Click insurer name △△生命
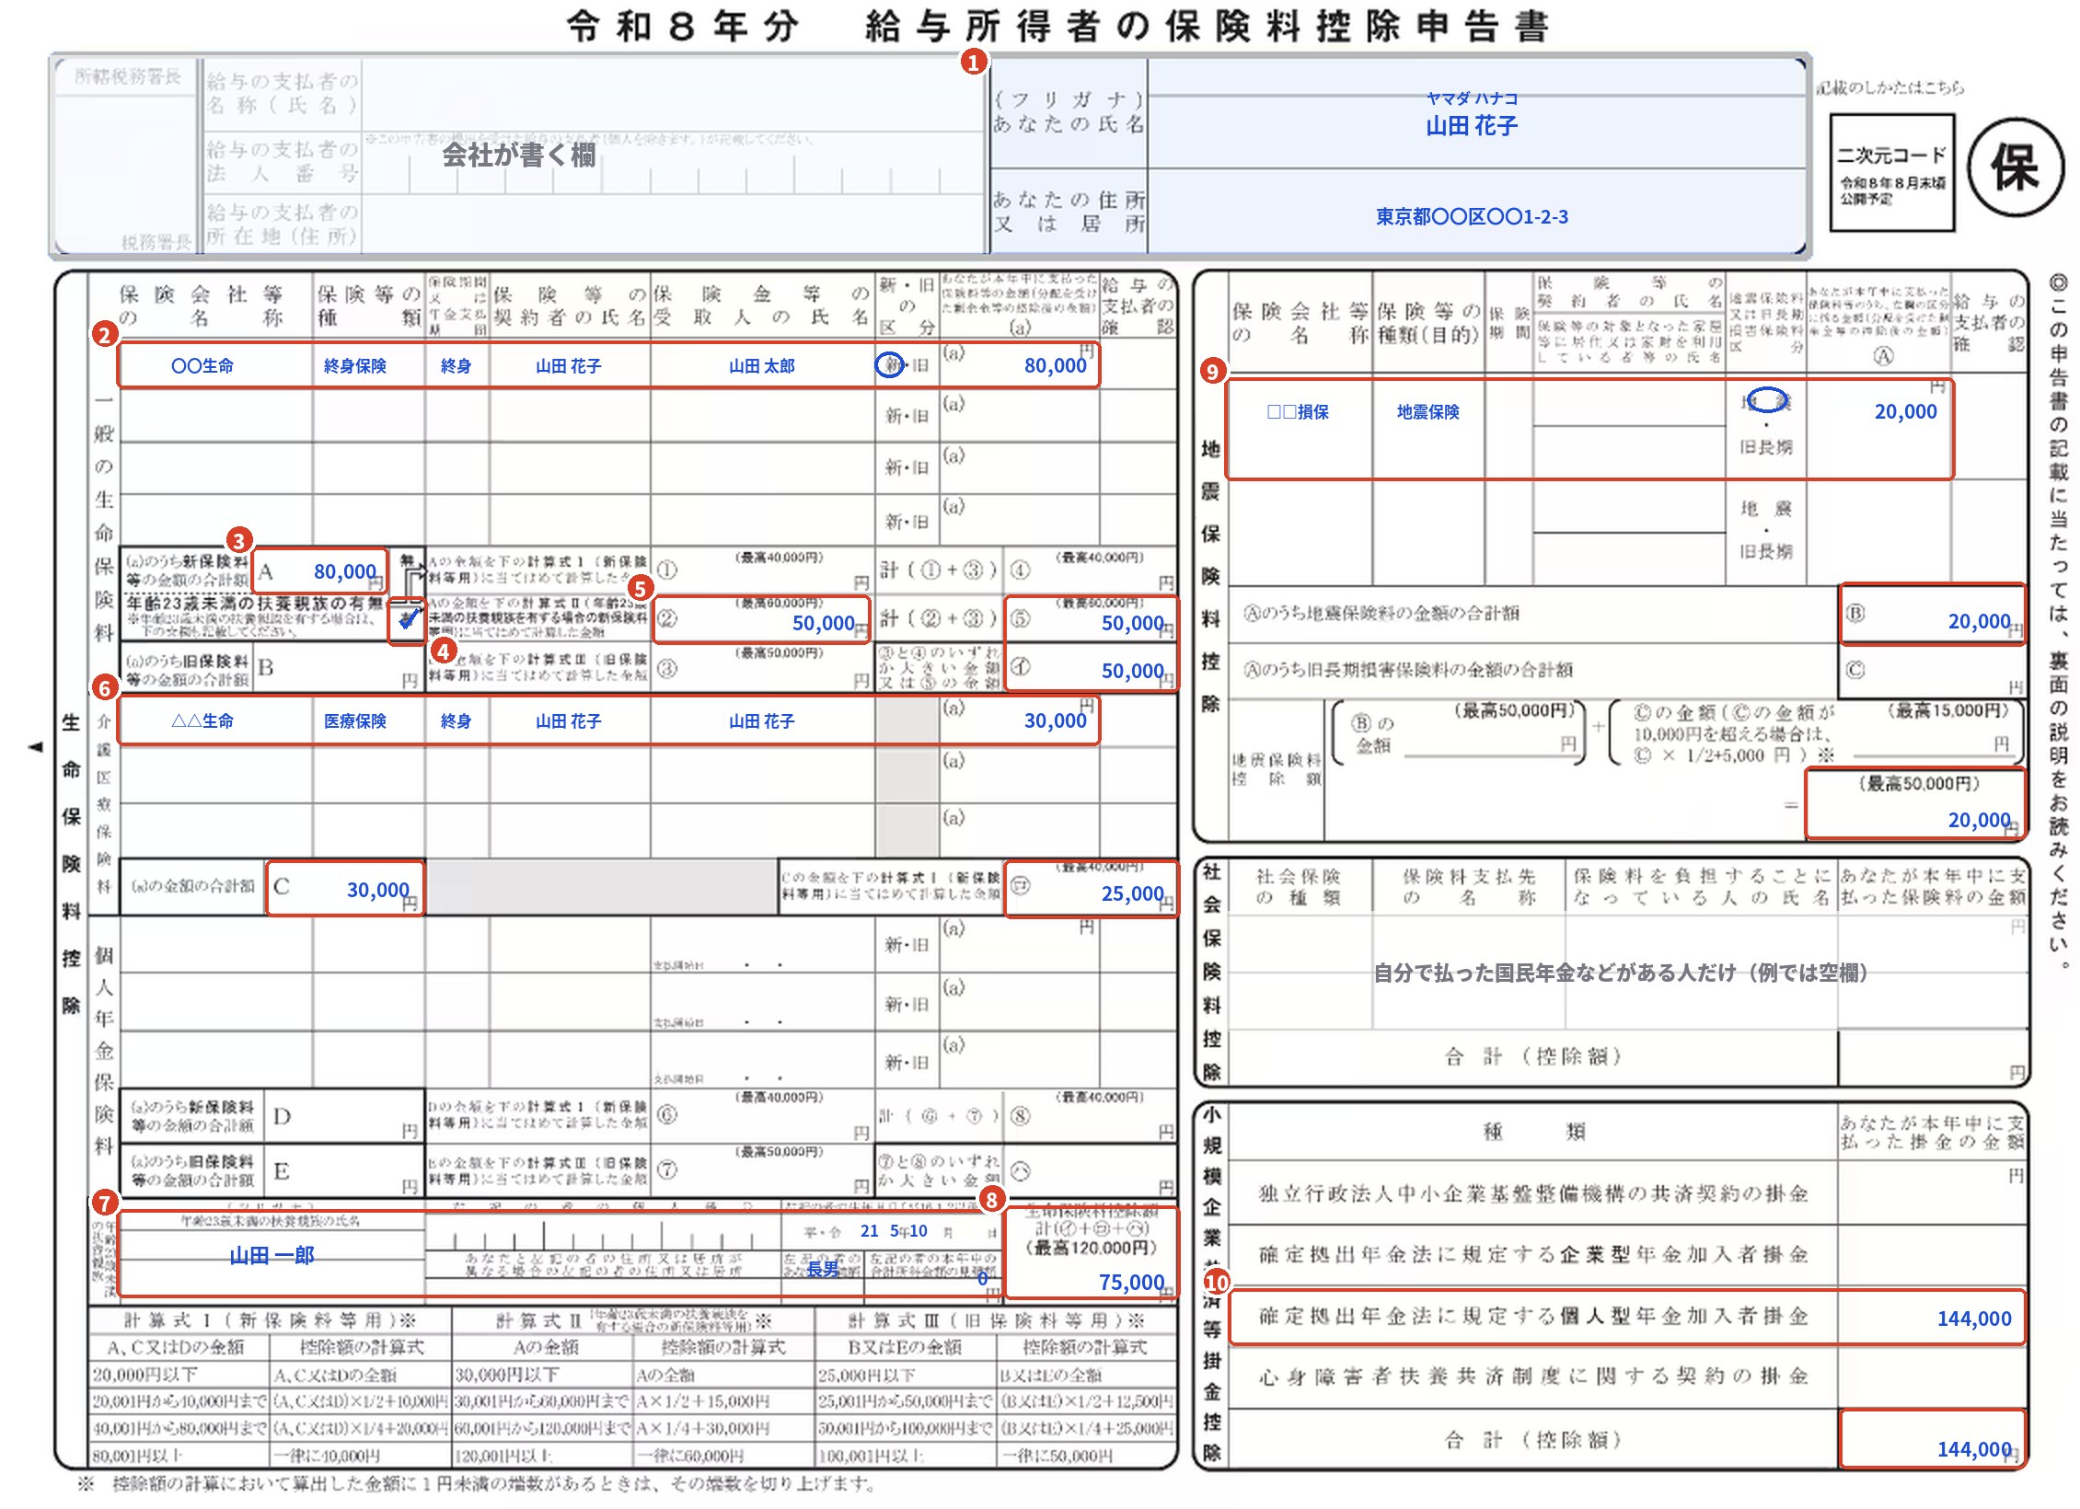This screenshot has height=1509, width=2080. 202,720
